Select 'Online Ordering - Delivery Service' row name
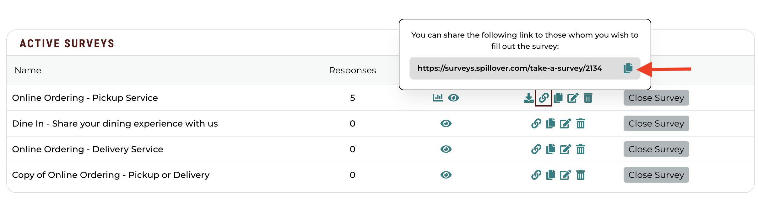 88,149
